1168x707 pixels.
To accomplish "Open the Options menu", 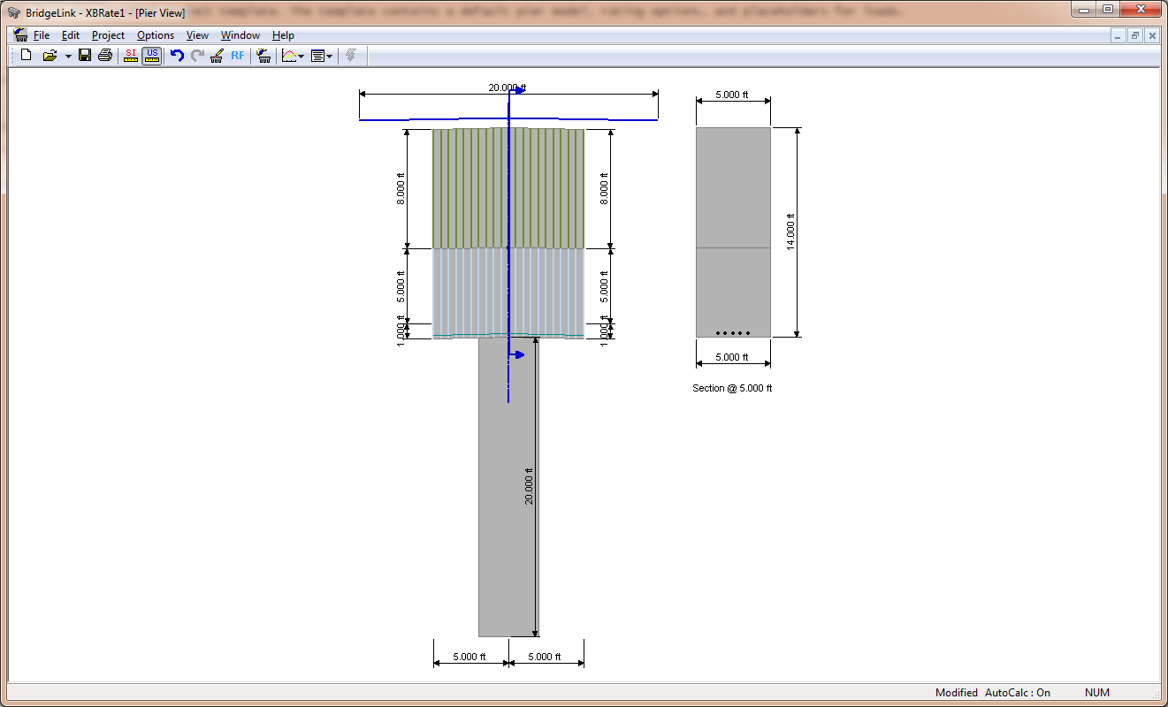I will coord(156,35).
